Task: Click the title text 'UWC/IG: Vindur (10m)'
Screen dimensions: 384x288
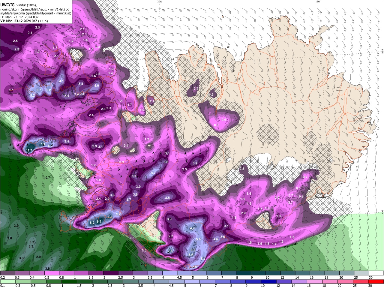Action: point(19,5)
